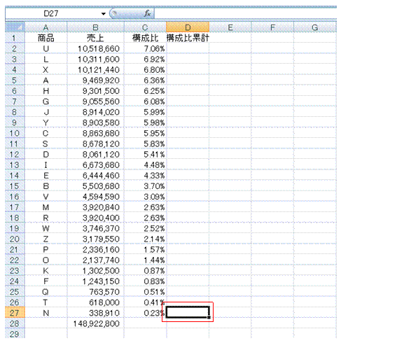Select column C header
This screenshot has width=397, height=343.
[x=145, y=27]
